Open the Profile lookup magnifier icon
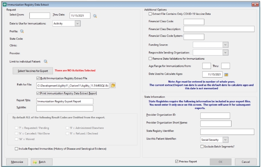The width and height of the screenshot is (262, 167). coord(22,31)
